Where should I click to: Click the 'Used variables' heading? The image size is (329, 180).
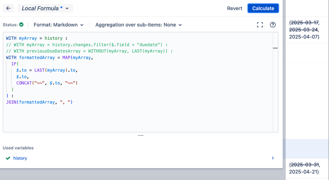(18, 148)
